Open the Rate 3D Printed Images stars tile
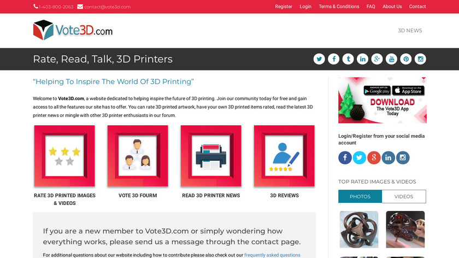 [x=64, y=156]
